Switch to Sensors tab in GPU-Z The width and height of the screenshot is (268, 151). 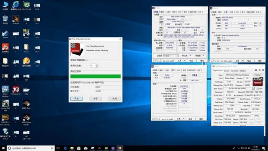(x=227, y=71)
